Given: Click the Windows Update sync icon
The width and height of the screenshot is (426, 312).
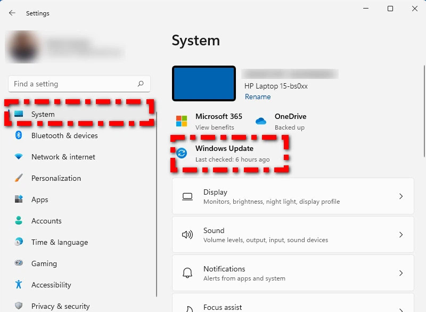Looking at the screenshot, I should (182, 153).
